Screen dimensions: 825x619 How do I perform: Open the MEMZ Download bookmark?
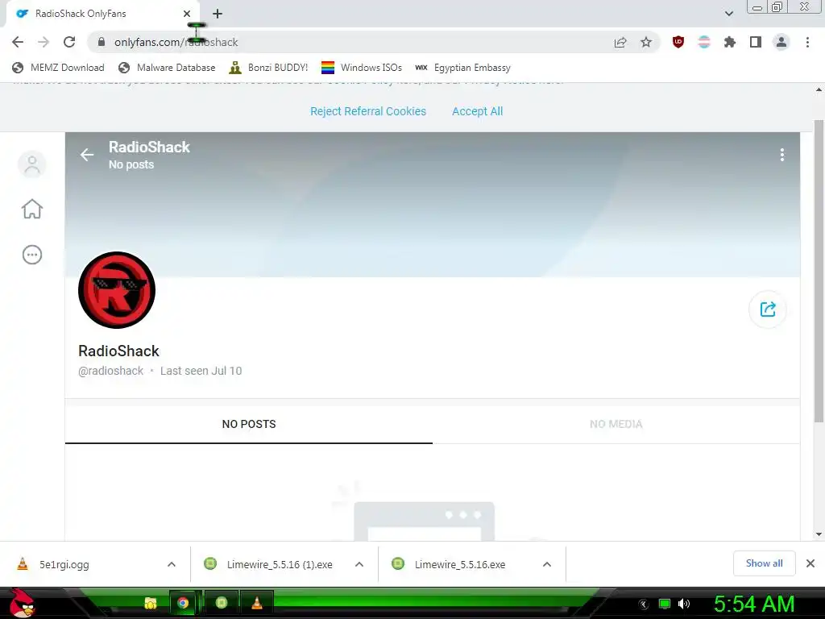[58, 68]
